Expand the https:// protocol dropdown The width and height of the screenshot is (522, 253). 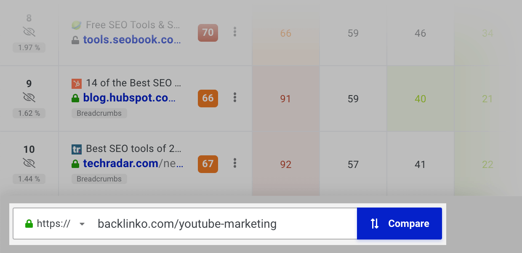pos(55,224)
